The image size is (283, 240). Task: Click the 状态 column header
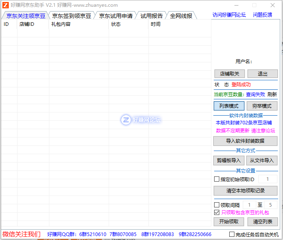pyautogui.click(x=129, y=24)
